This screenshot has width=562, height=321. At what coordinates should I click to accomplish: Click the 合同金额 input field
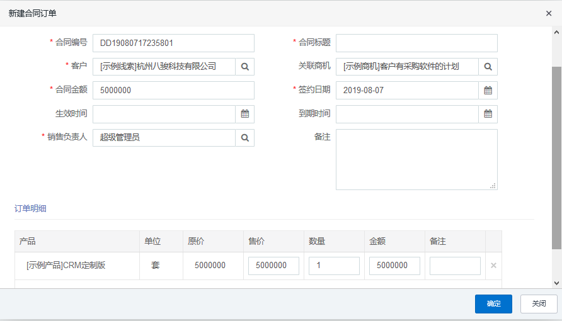(x=173, y=91)
